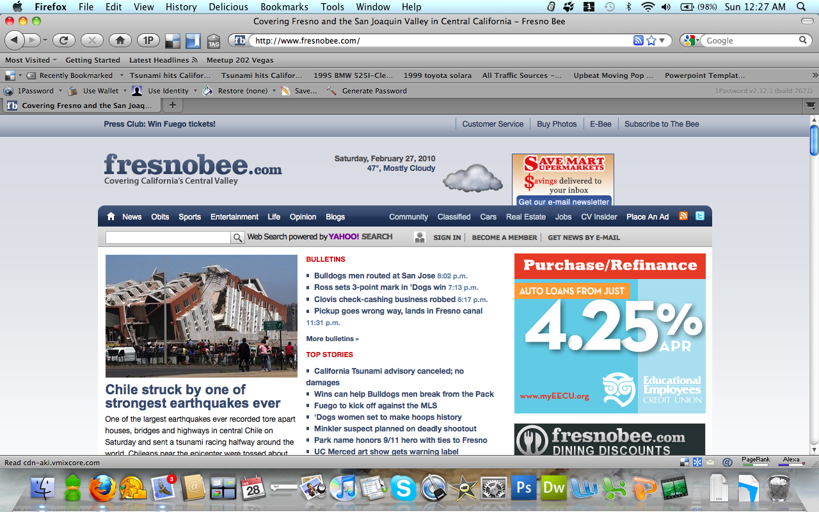The height and width of the screenshot is (512, 819).
Task: Click Subscribe to The Bee link
Action: tap(662, 124)
